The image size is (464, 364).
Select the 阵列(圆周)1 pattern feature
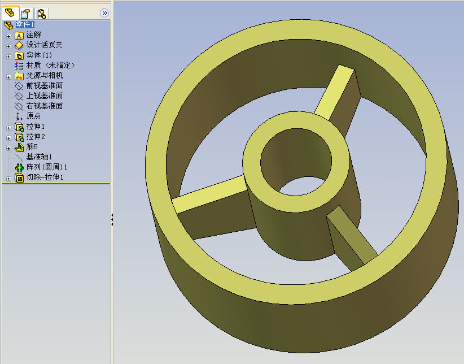47,167
